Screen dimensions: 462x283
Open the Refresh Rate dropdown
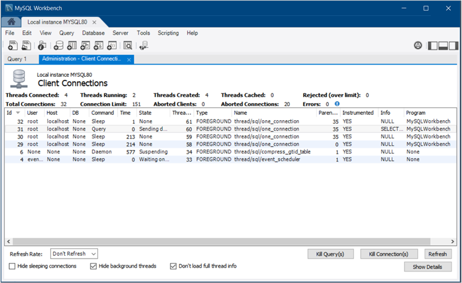click(74, 254)
